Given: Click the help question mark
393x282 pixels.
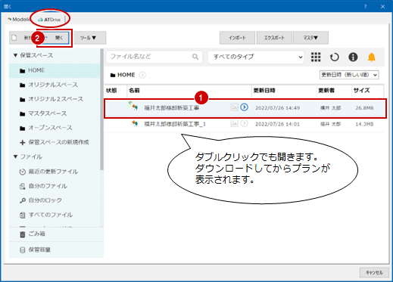Looking at the screenshot, I should click(x=366, y=7).
